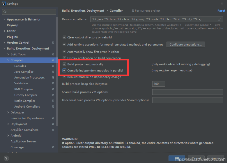
Task: Select Groovy Compiler in the tree
Action: (26, 95)
